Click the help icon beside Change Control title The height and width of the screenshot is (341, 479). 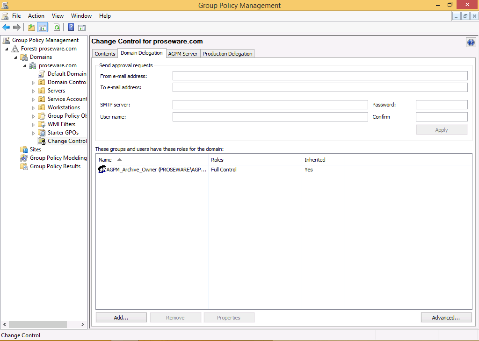click(471, 43)
